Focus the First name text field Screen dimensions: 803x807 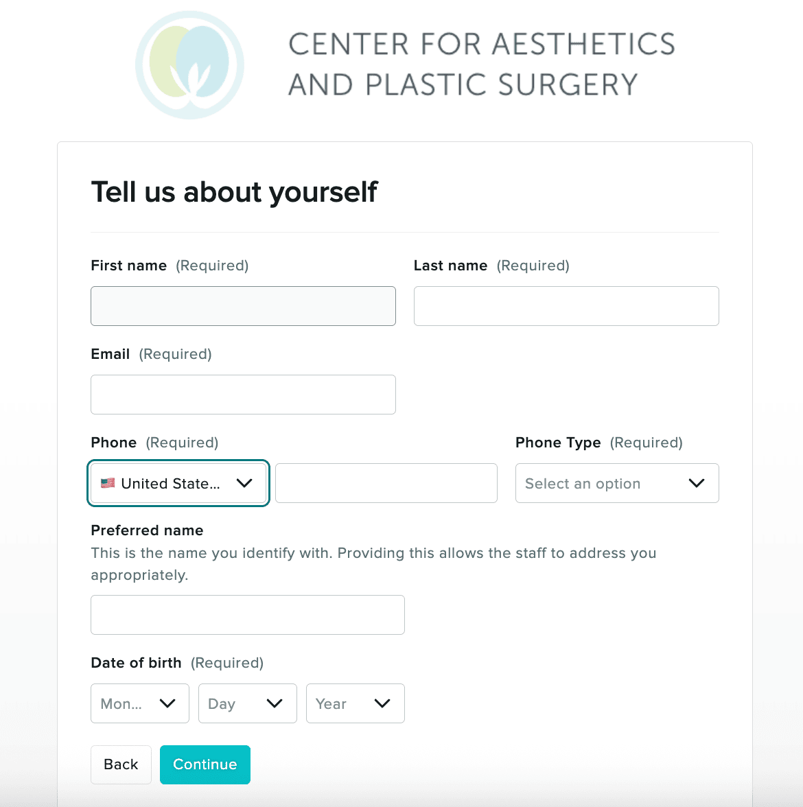click(x=243, y=306)
